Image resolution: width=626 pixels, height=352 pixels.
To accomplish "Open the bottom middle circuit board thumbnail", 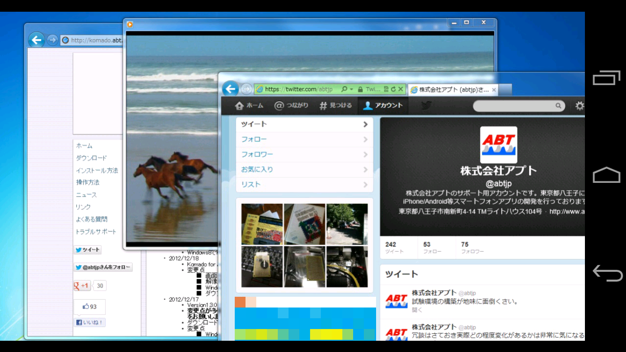I will point(305,266).
